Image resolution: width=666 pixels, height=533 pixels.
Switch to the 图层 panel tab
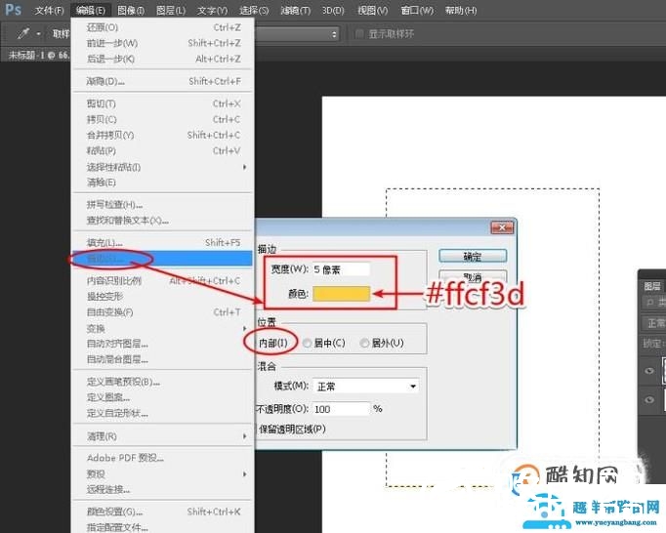click(x=652, y=286)
